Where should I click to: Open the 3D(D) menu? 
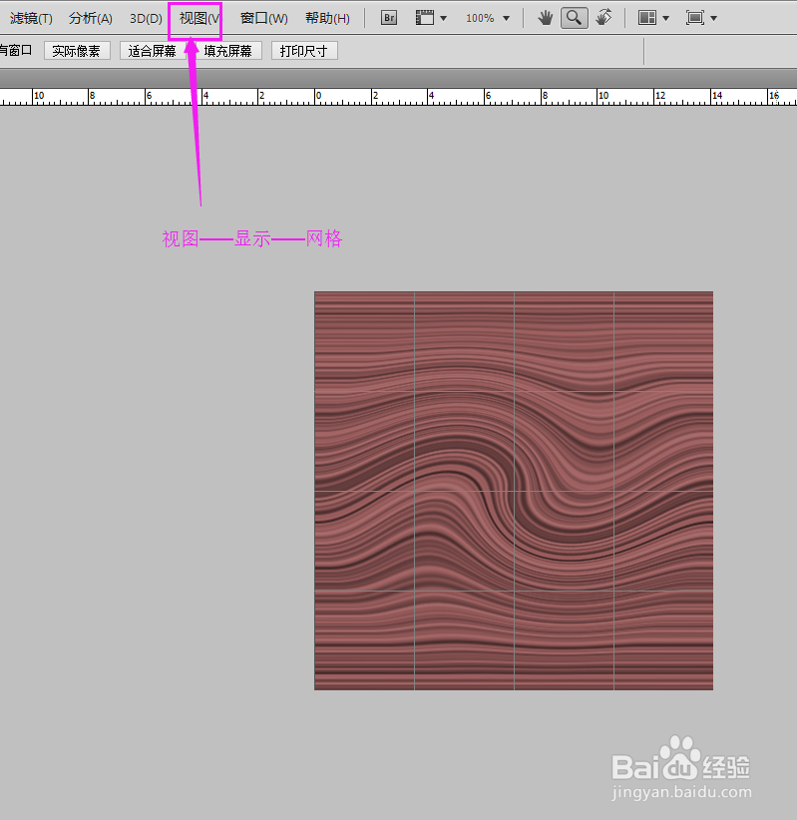tap(146, 19)
